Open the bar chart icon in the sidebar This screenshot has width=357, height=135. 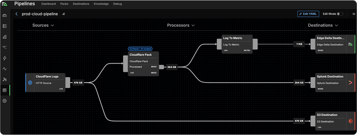click(5, 37)
